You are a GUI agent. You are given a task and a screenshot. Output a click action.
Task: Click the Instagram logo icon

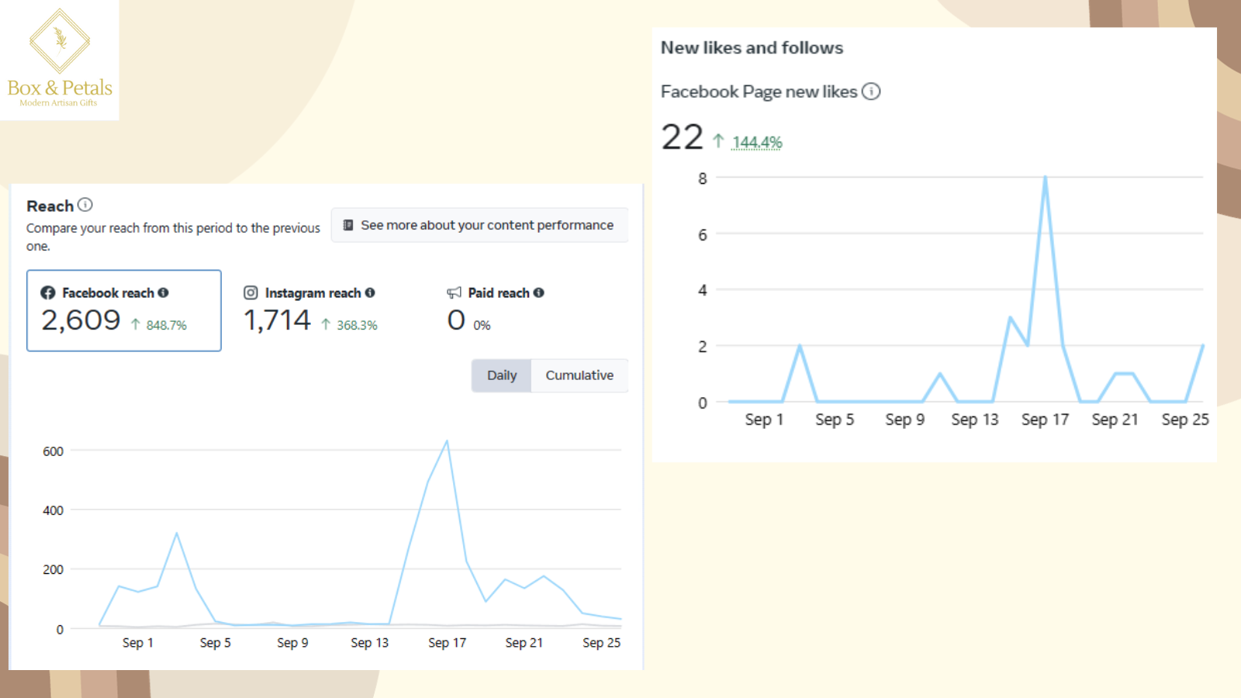point(251,292)
